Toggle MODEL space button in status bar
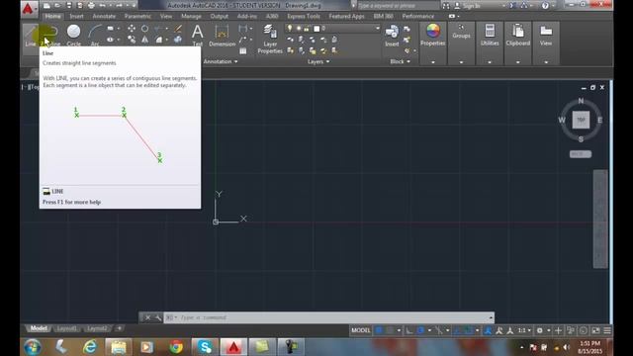This screenshot has width=633, height=356. tap(360, 330)
